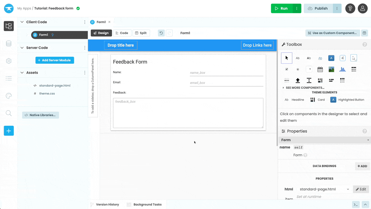Open the app Theme palette panel
Viewport: 371px width, 209px height.
(9, 96)
